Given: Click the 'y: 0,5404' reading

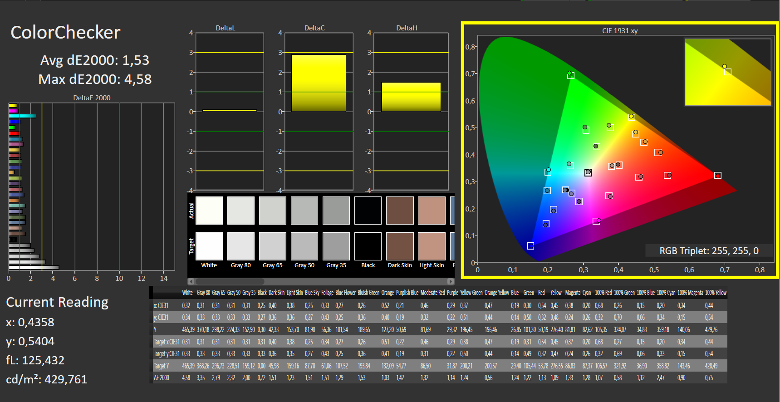Looking at the screenshot, I should [x=30, y=341].
